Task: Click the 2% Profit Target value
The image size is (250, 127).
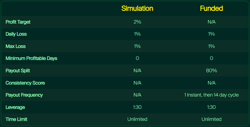Action: pyautogui.click(x=137, y=22)
